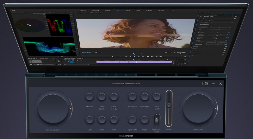Click the Volume slider handle

[169, 105]
